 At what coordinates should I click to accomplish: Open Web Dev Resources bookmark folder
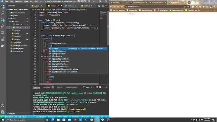[x=118, y=10]
